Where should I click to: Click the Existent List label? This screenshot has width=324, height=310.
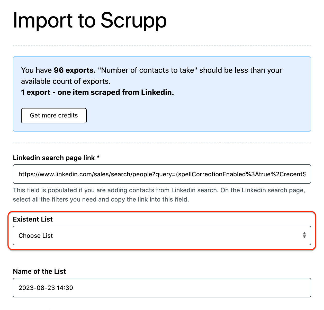(33, 219)
